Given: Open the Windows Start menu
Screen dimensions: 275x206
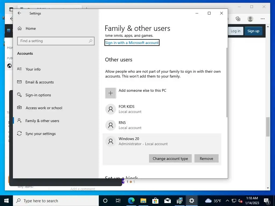Looking at the screenshot, I should coord(6,201).
